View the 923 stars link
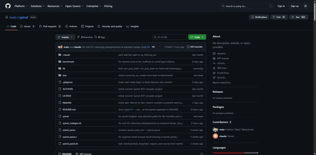 (220, 68)
